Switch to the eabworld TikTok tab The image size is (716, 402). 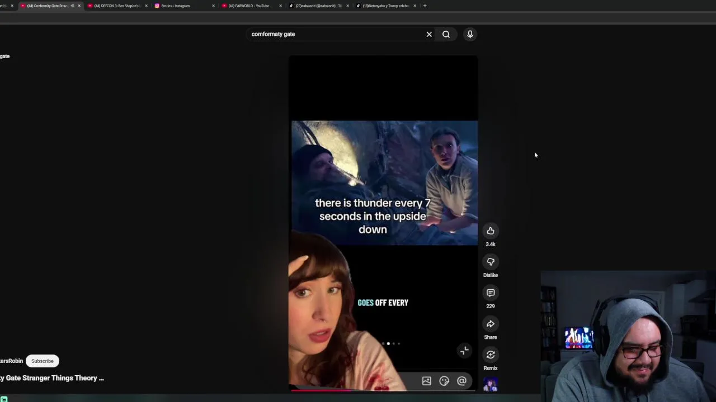tap(318, 6)
